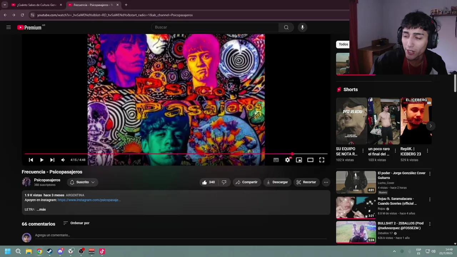Open Voicemeeter from the taskbar
The height and width of the screenshot is (257, 457).
click(91, 251)
